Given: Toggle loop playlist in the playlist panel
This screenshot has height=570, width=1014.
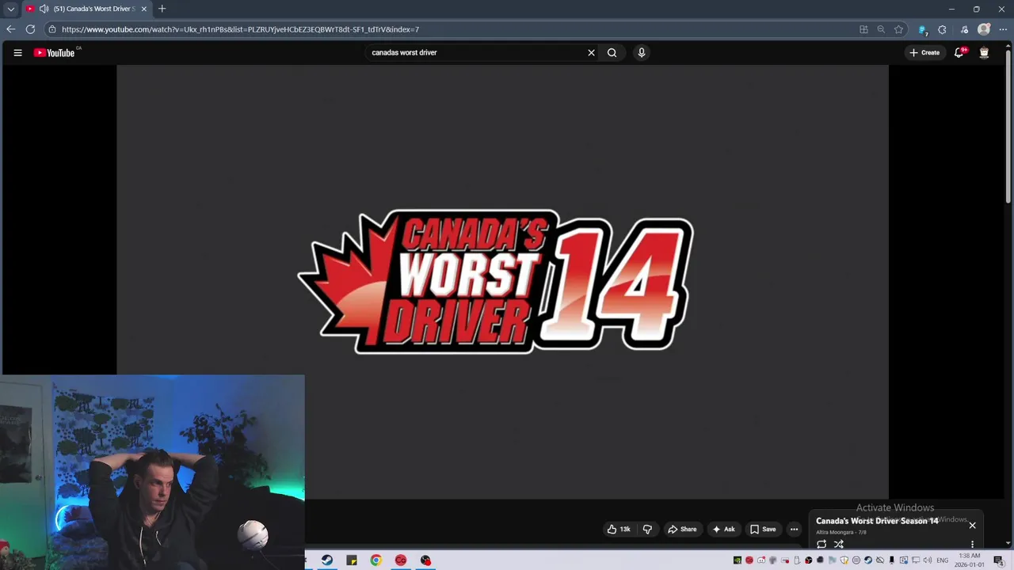Looking at the screenshot, I should tap(821, 544).
